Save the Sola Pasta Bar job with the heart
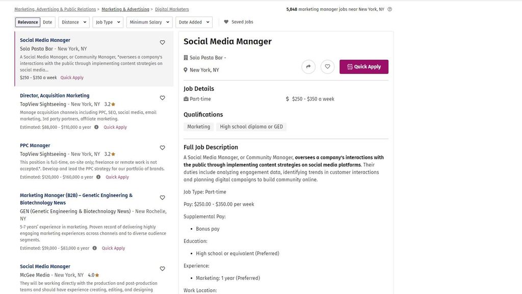 coord(162,42)
